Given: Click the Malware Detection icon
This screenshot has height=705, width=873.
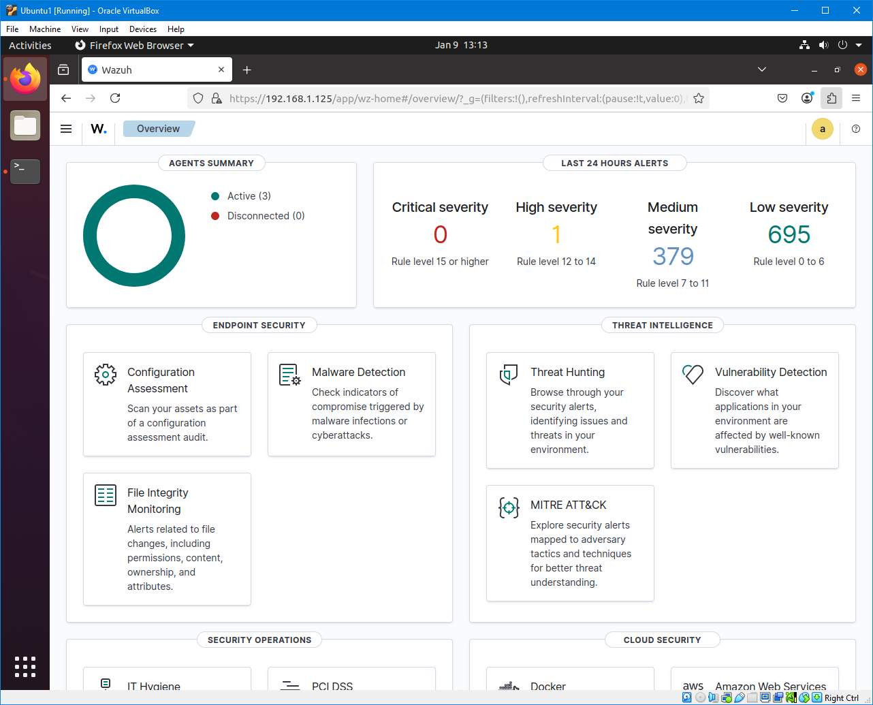Looking at the screenshot, I should click(x=290, y=375).
